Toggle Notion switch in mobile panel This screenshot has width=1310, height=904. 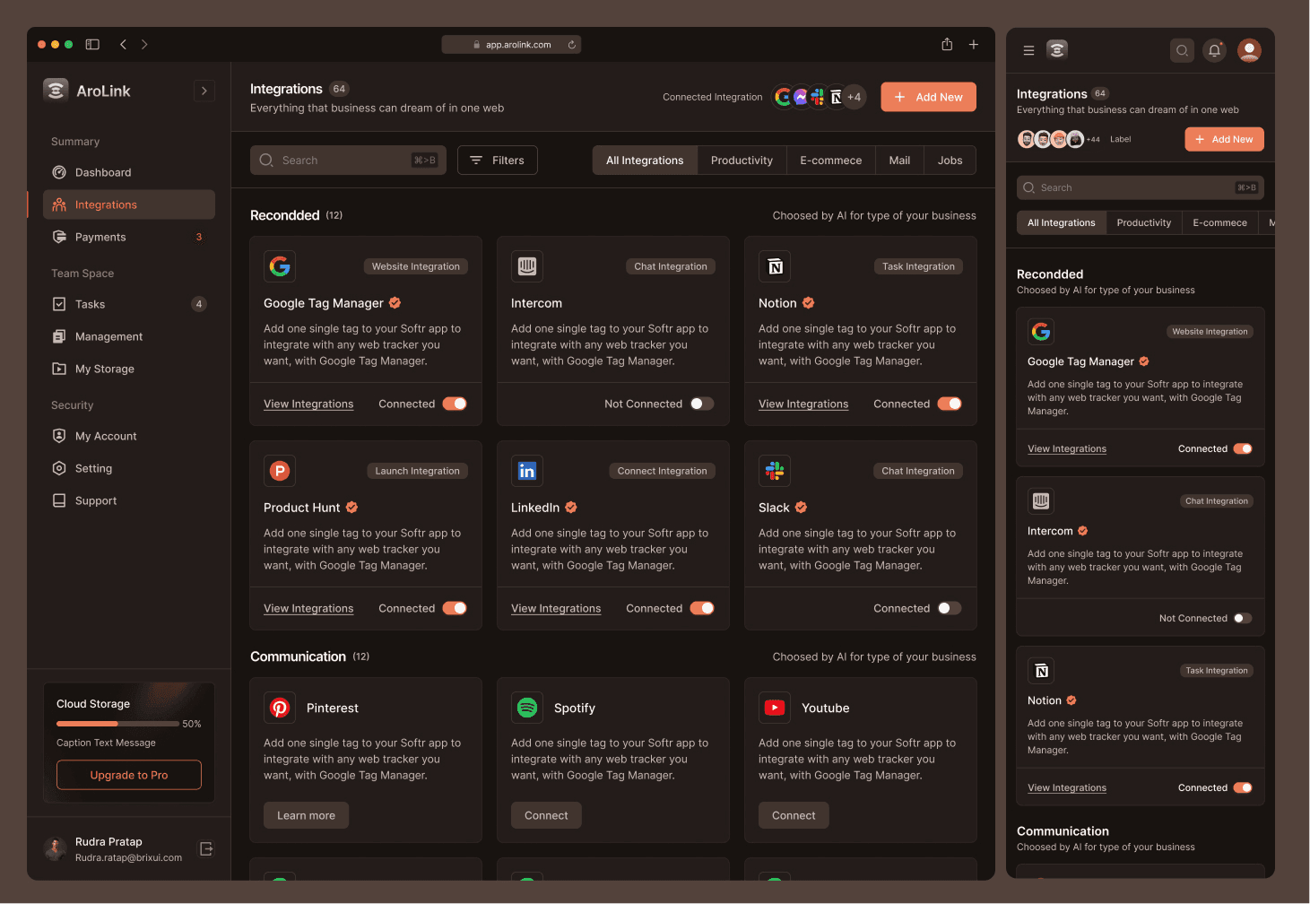[1243, 787]
